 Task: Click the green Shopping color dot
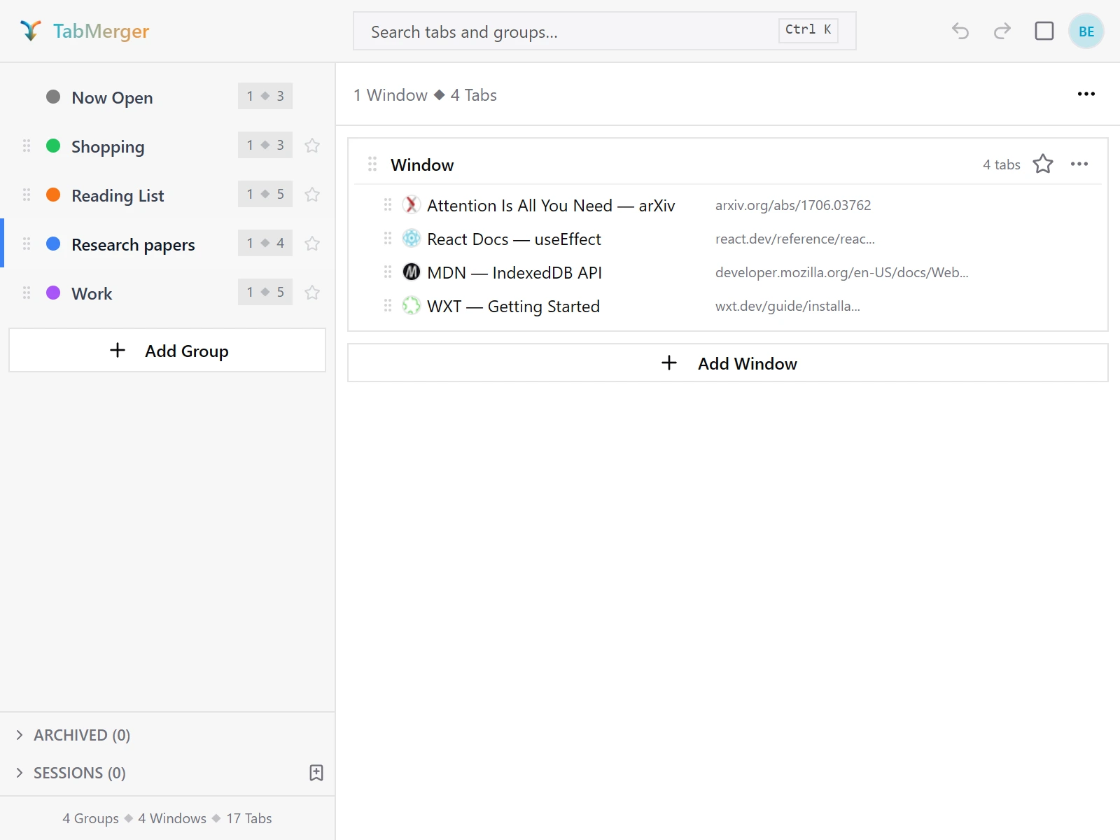tap(53, 146)
